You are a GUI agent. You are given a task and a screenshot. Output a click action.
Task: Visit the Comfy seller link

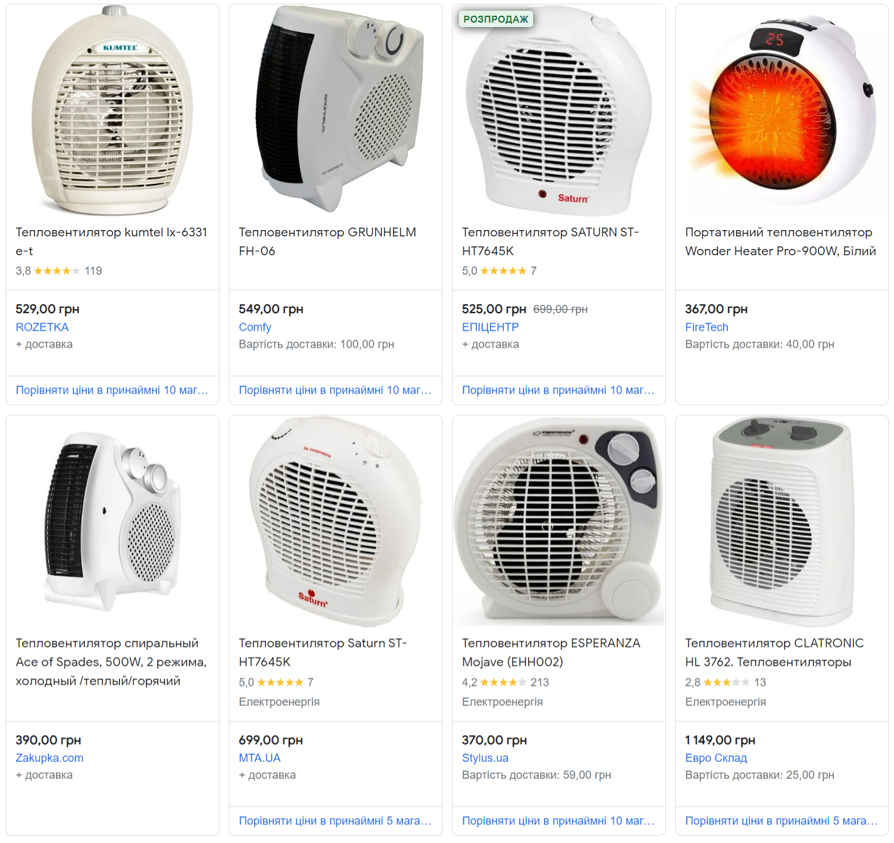click(x=255, y=327)
